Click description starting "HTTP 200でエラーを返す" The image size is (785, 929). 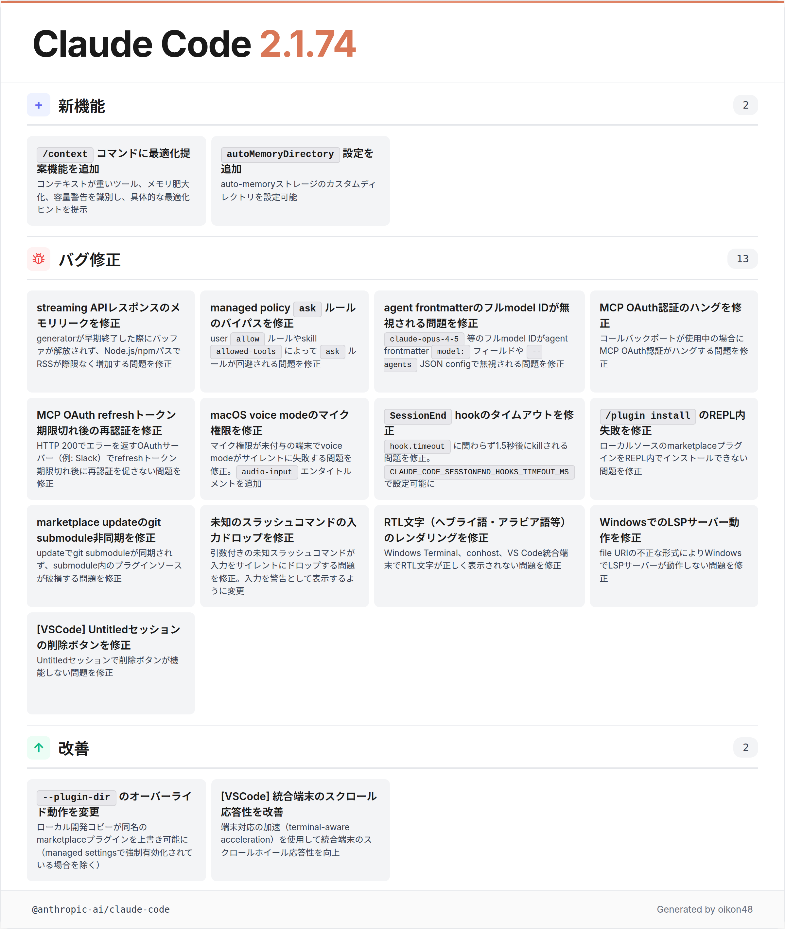click(109, 465)
